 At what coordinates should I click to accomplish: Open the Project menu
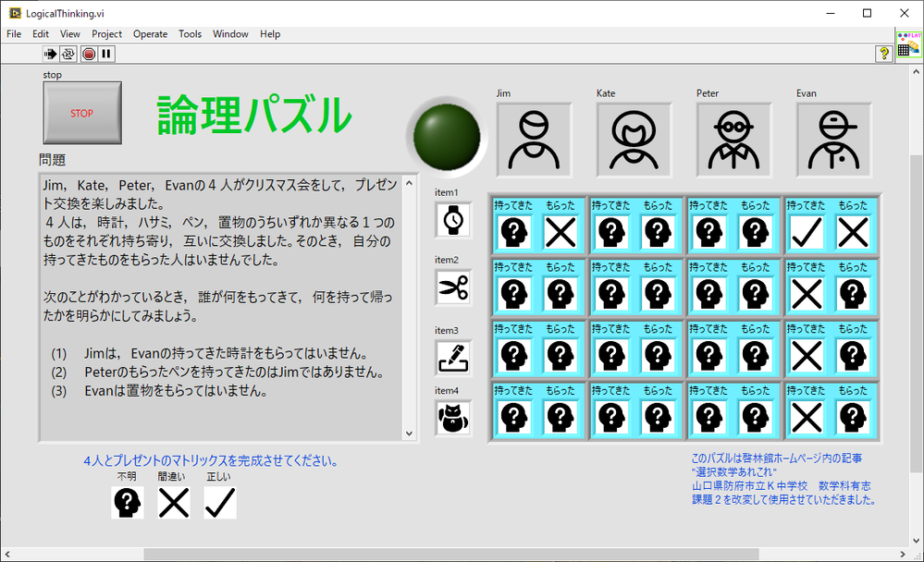[x=106, y=34]
